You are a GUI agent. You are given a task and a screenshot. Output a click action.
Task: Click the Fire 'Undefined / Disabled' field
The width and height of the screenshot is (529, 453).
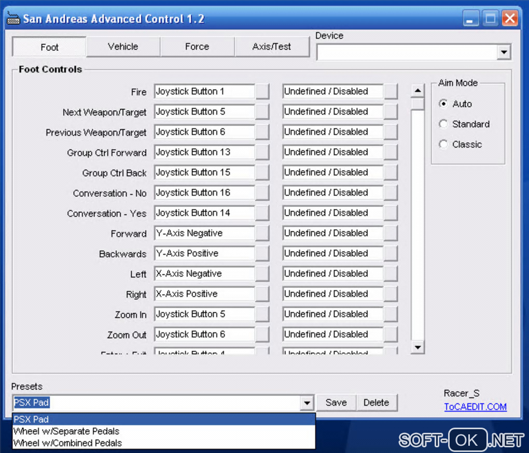tap(333, 91)
